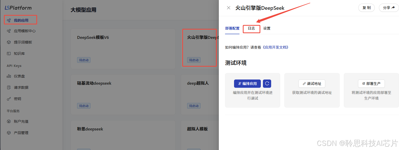399x150 pixels.
Task: Click the LSPlatform logo
Action: tap(18, 8)
